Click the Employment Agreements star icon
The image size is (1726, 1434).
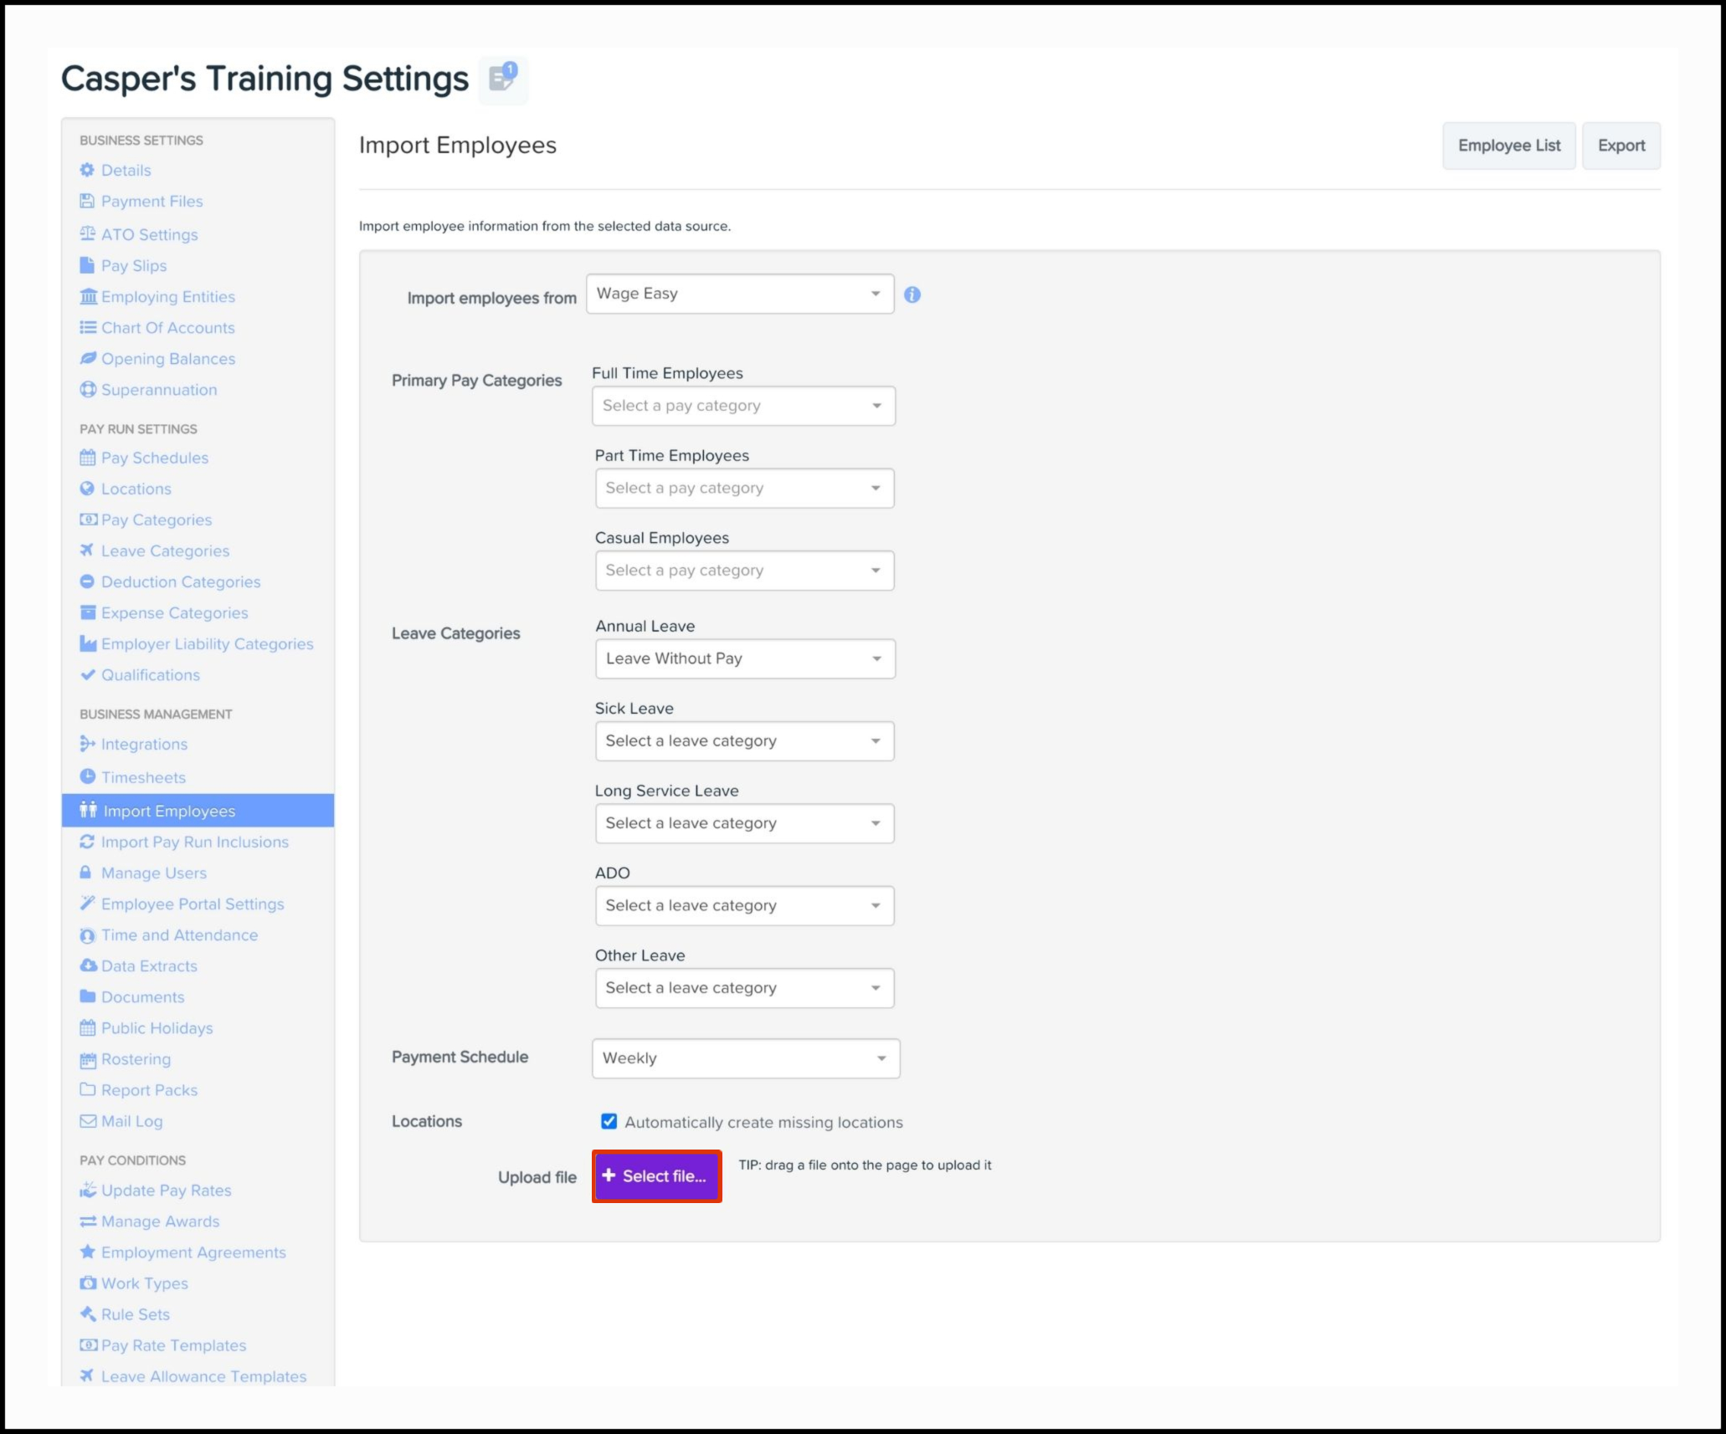(87, 1252)
